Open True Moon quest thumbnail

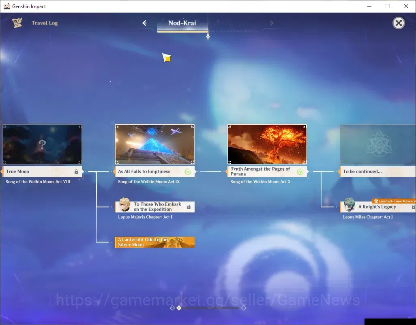pos(43,144)
